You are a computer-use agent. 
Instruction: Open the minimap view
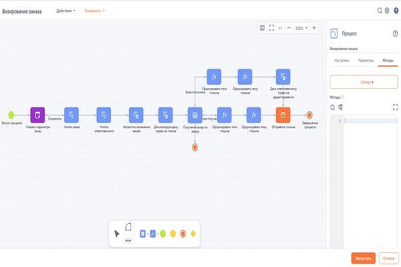pos(262,28)
